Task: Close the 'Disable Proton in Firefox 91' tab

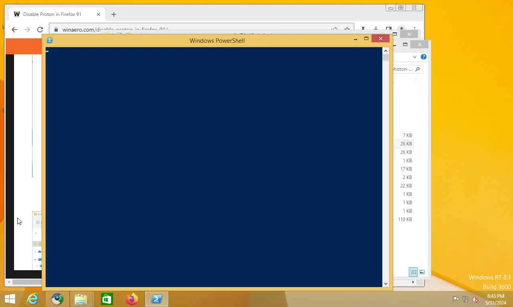Action: click(98, 14)
